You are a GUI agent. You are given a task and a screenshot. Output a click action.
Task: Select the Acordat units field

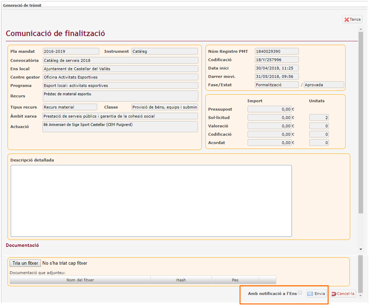[319, 143]
